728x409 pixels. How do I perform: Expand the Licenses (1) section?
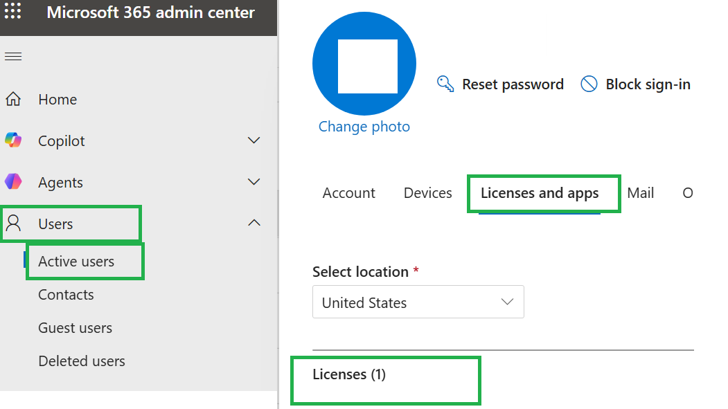pyautogui.click(x=348, y=374)
